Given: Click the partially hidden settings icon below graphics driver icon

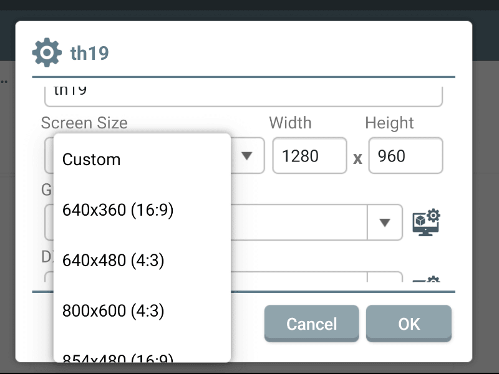Looking at the screenshot, I should pyautogui.click(x=426, y=280).
